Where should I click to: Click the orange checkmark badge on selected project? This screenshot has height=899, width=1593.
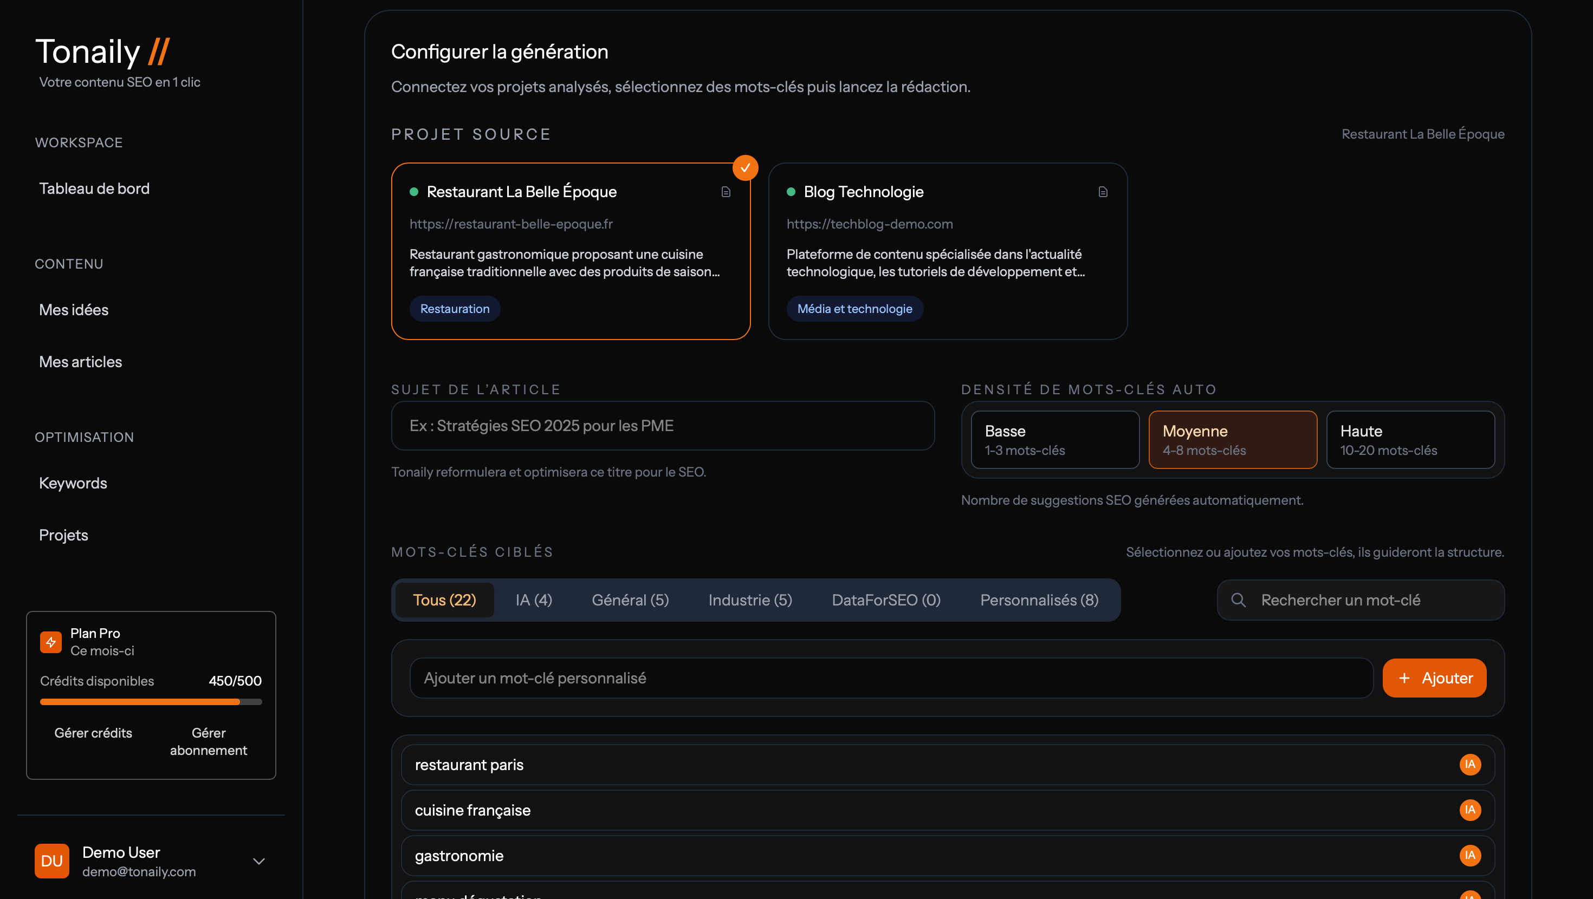click(x=745, y=168)
